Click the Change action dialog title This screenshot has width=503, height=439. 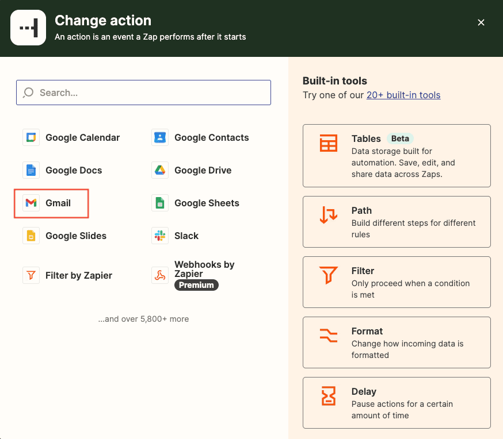click(x=103, y=21)
